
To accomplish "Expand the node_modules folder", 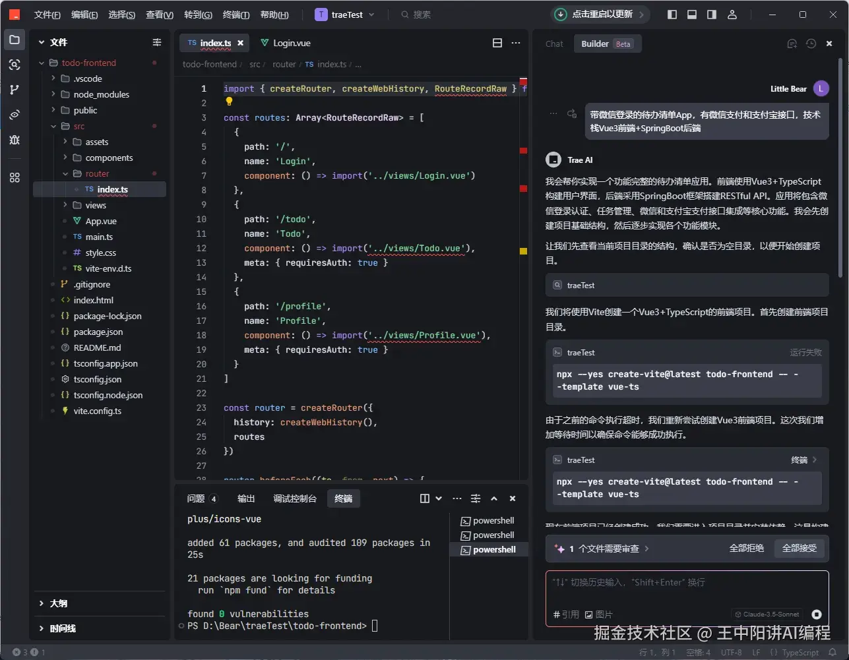I will tap(53, 94).
